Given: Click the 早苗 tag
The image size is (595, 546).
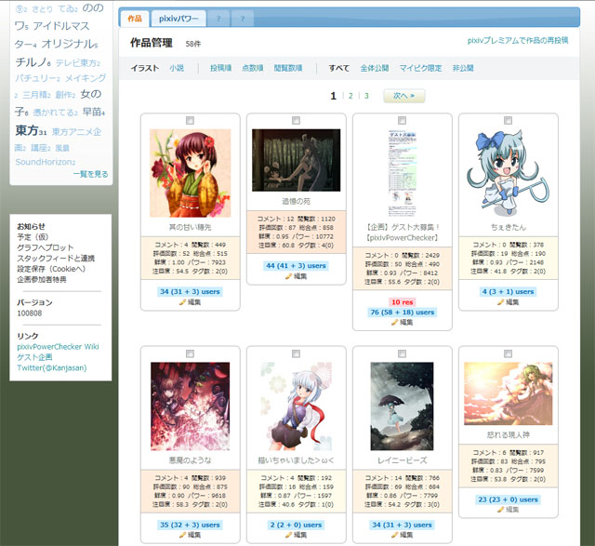Looking at the screenshot, I should [x=94, y=112].
